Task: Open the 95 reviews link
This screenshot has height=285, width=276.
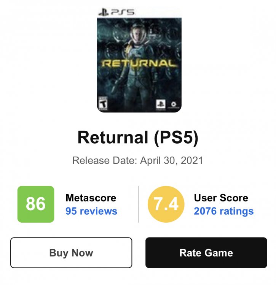Action: 91,211
